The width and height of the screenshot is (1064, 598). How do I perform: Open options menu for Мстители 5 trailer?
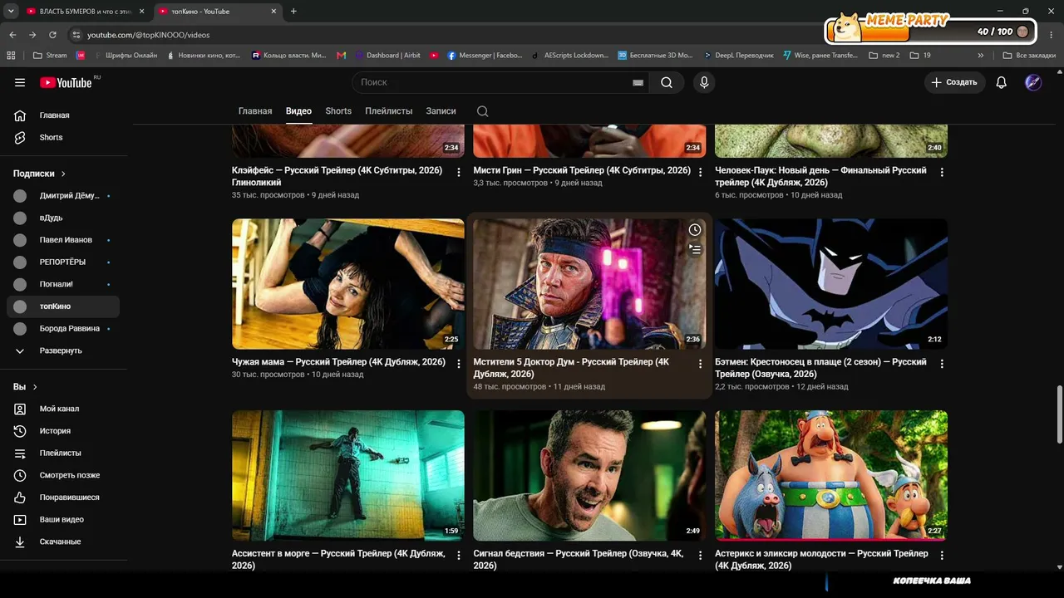pyautogui.click(x=700, y=364)
